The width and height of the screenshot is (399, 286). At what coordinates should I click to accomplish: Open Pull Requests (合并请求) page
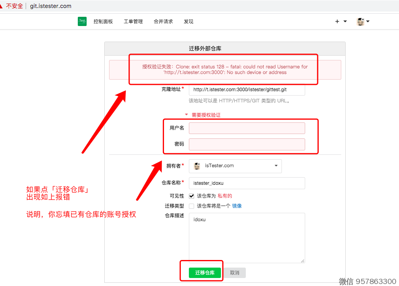(x=163, y=22)
